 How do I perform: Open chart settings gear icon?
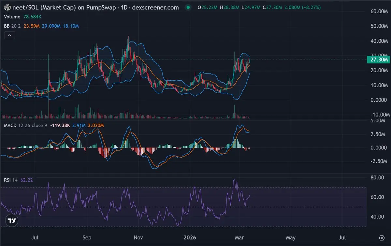click(x=382, y=238)
